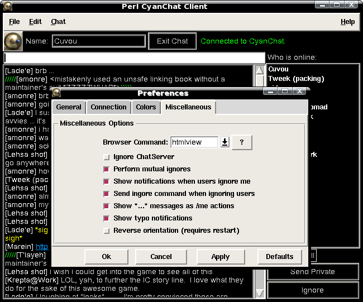This screenshot has height=302, width=363.
Task: Open the File menu
Action: click(x=15, y=22)
